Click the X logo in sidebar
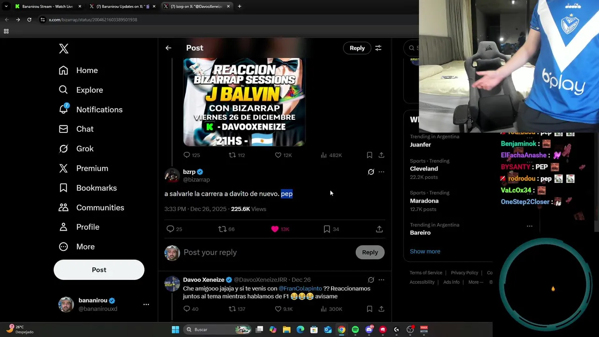Image resolution: width=599 pixels, height=337 pixels. coord(64,48)
